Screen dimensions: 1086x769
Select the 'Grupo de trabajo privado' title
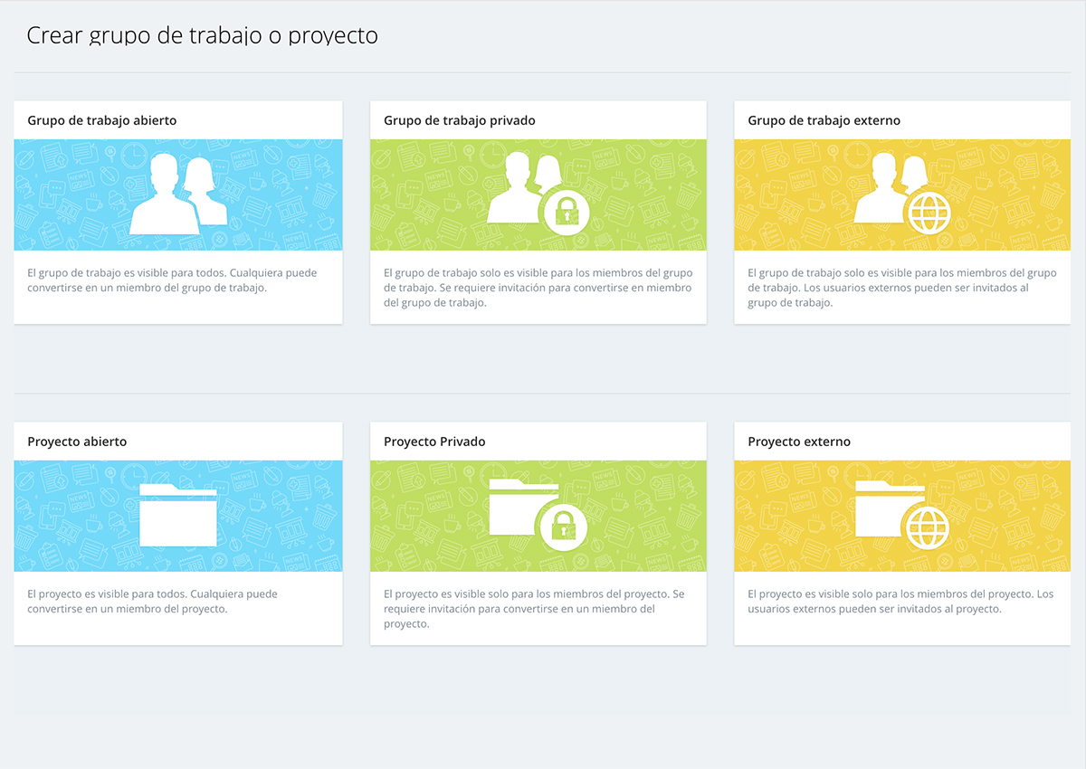click(x=459, y=120)
